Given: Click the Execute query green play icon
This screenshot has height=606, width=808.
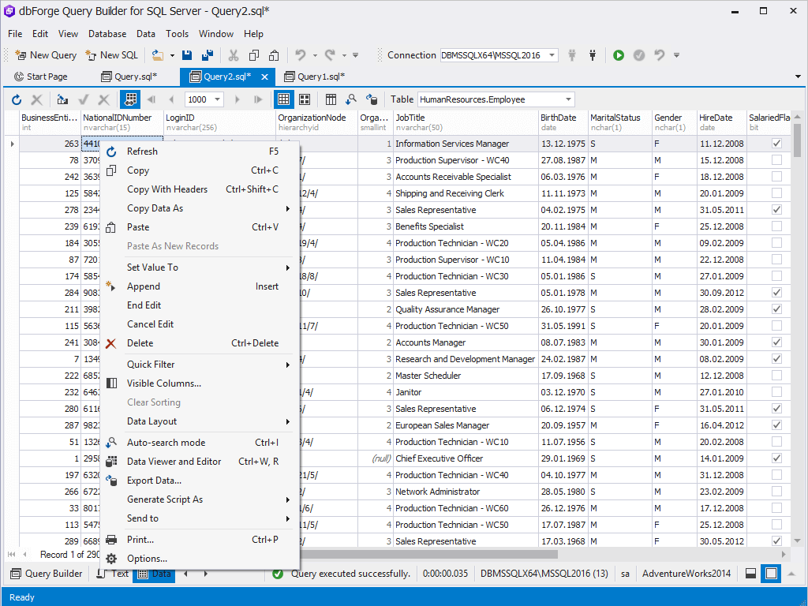Looking at the screenshot, I should click(619, 55).
